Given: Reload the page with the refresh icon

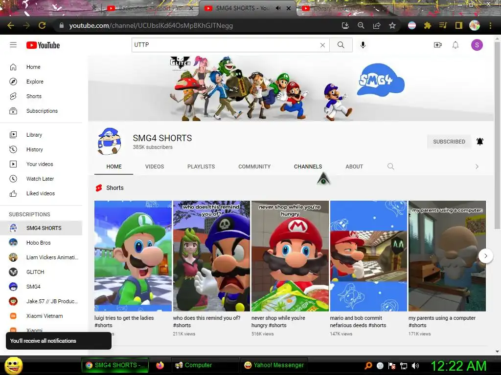Looking at the screenshot, I should click(x=42, y=25).
